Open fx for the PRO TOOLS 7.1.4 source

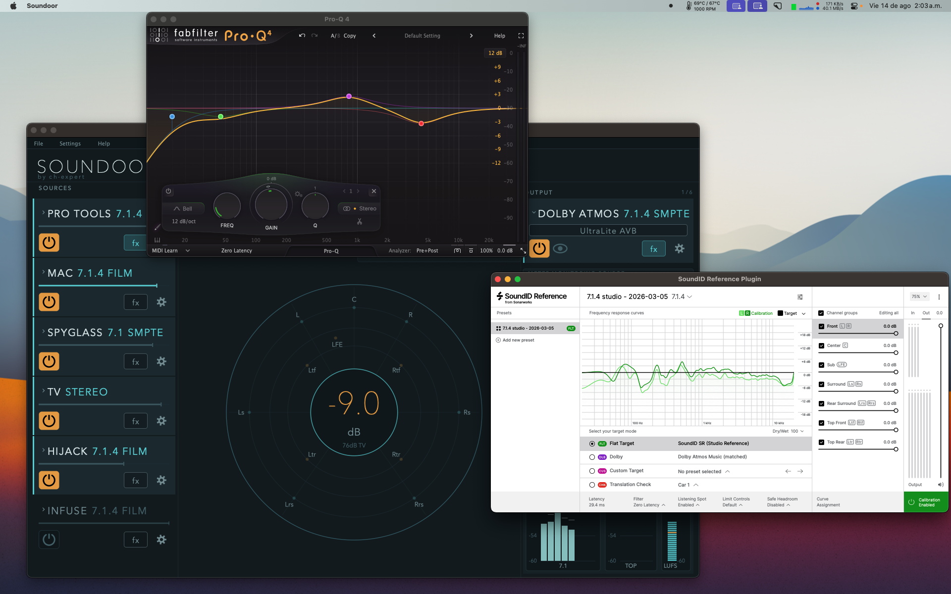point(135,243)
